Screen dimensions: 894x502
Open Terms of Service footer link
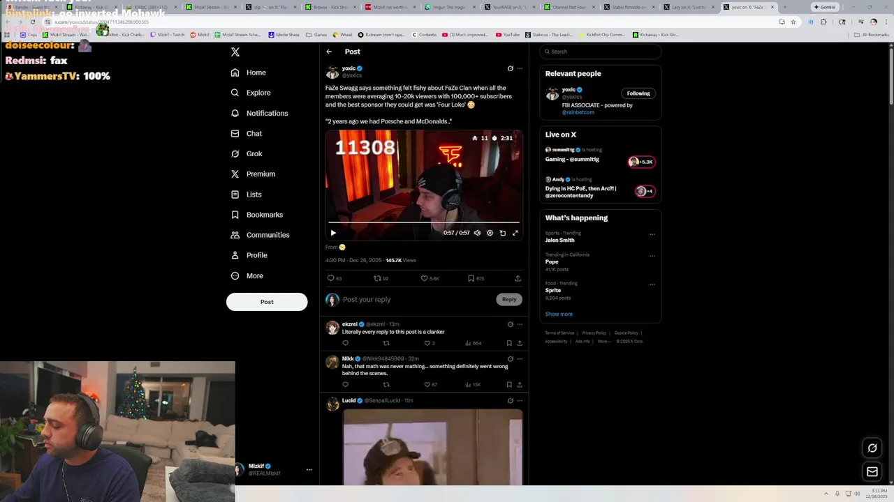559,333
